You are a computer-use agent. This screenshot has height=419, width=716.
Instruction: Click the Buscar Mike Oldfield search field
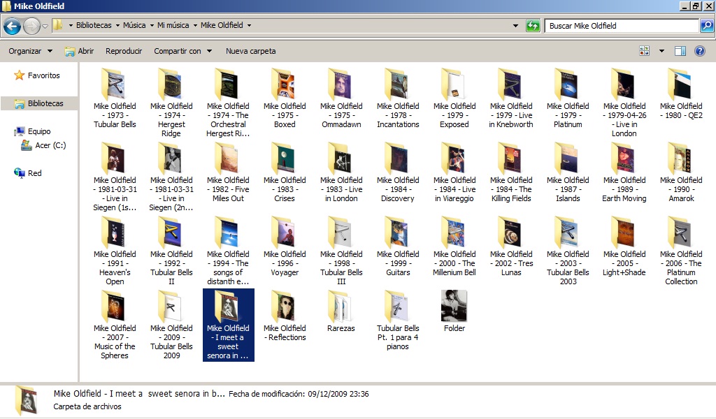click(622, 26)
